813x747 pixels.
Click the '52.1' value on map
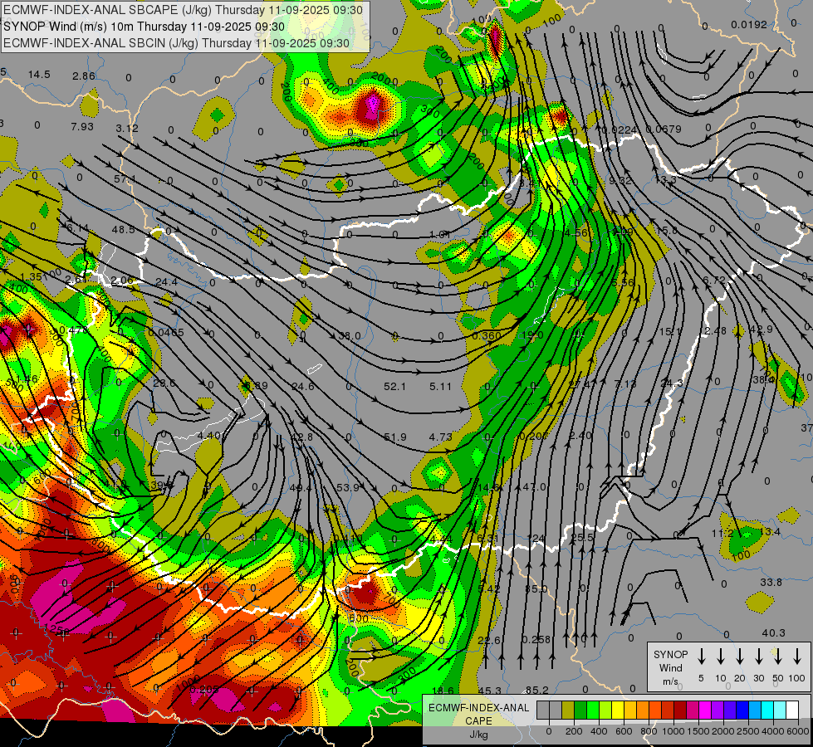click(395, 387)
